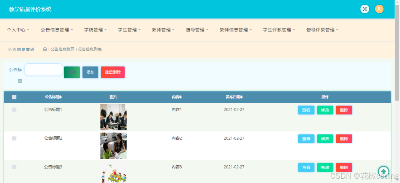Click the 图片 column header
400x183 pixels.
[x=113, y=97]
